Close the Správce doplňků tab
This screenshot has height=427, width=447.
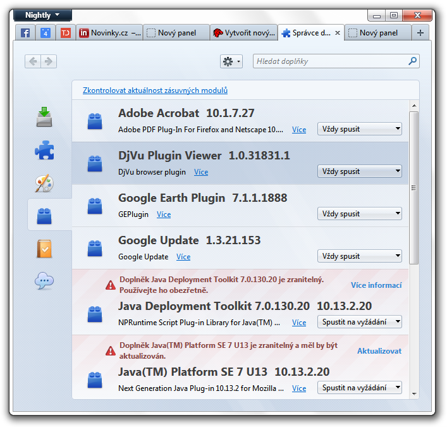[338, 33]
